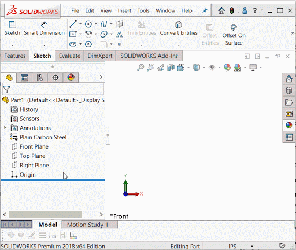Screen dimensions: 296x250
Task: Click the rebuild traffic light icon
Action: point(232,10)
